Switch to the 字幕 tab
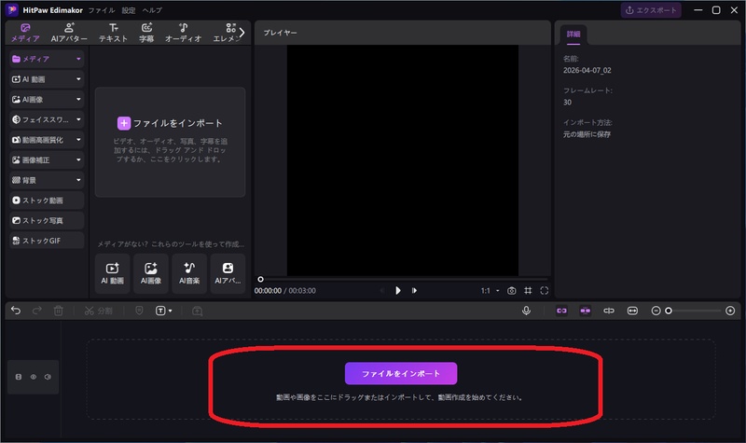This screenshot has width=746, height=443. point(146,33)
